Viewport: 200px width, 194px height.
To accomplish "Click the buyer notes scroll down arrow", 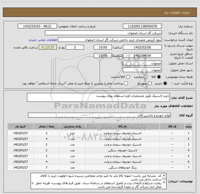I will coord(164,182).
